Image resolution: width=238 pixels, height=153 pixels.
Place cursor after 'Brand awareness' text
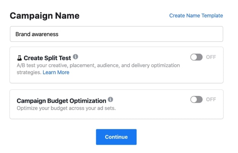[59, 34]
